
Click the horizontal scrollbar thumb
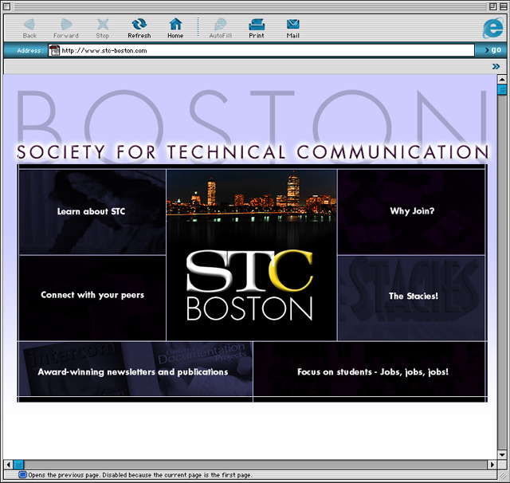[x=19, y=465]
